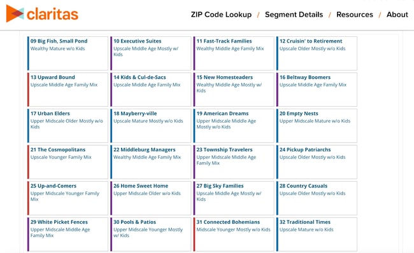This screenshot has height=253, width=414.
Task: Choose the 17 Urban Elders card
Action: (68, 126)
